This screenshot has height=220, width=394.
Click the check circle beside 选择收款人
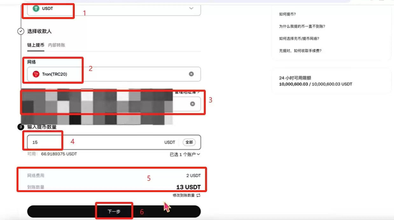[21, 31]
